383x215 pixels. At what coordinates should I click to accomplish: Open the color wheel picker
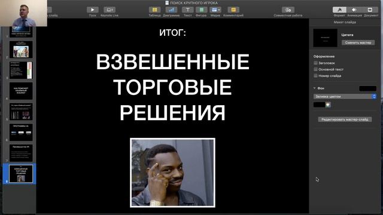tap(329, 105)
